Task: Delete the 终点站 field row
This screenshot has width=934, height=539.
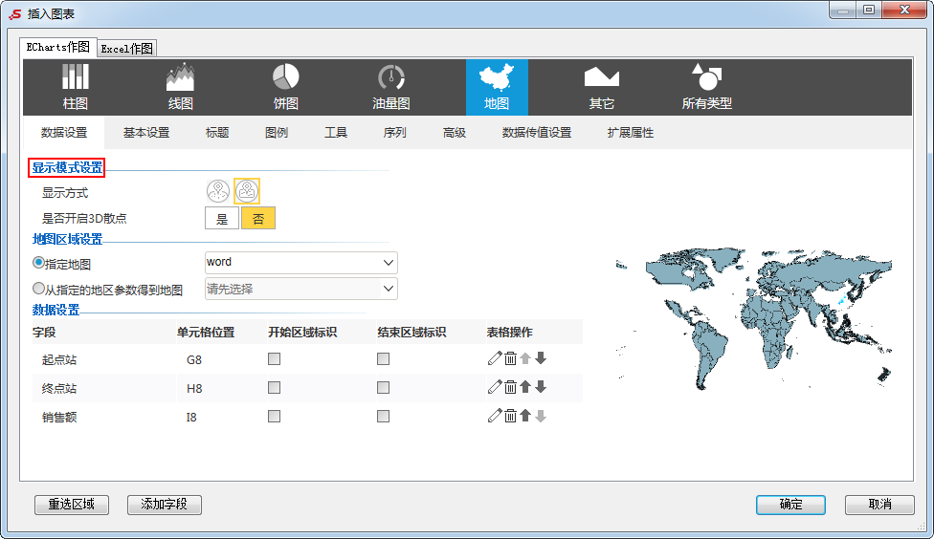Action: [510, 387]
